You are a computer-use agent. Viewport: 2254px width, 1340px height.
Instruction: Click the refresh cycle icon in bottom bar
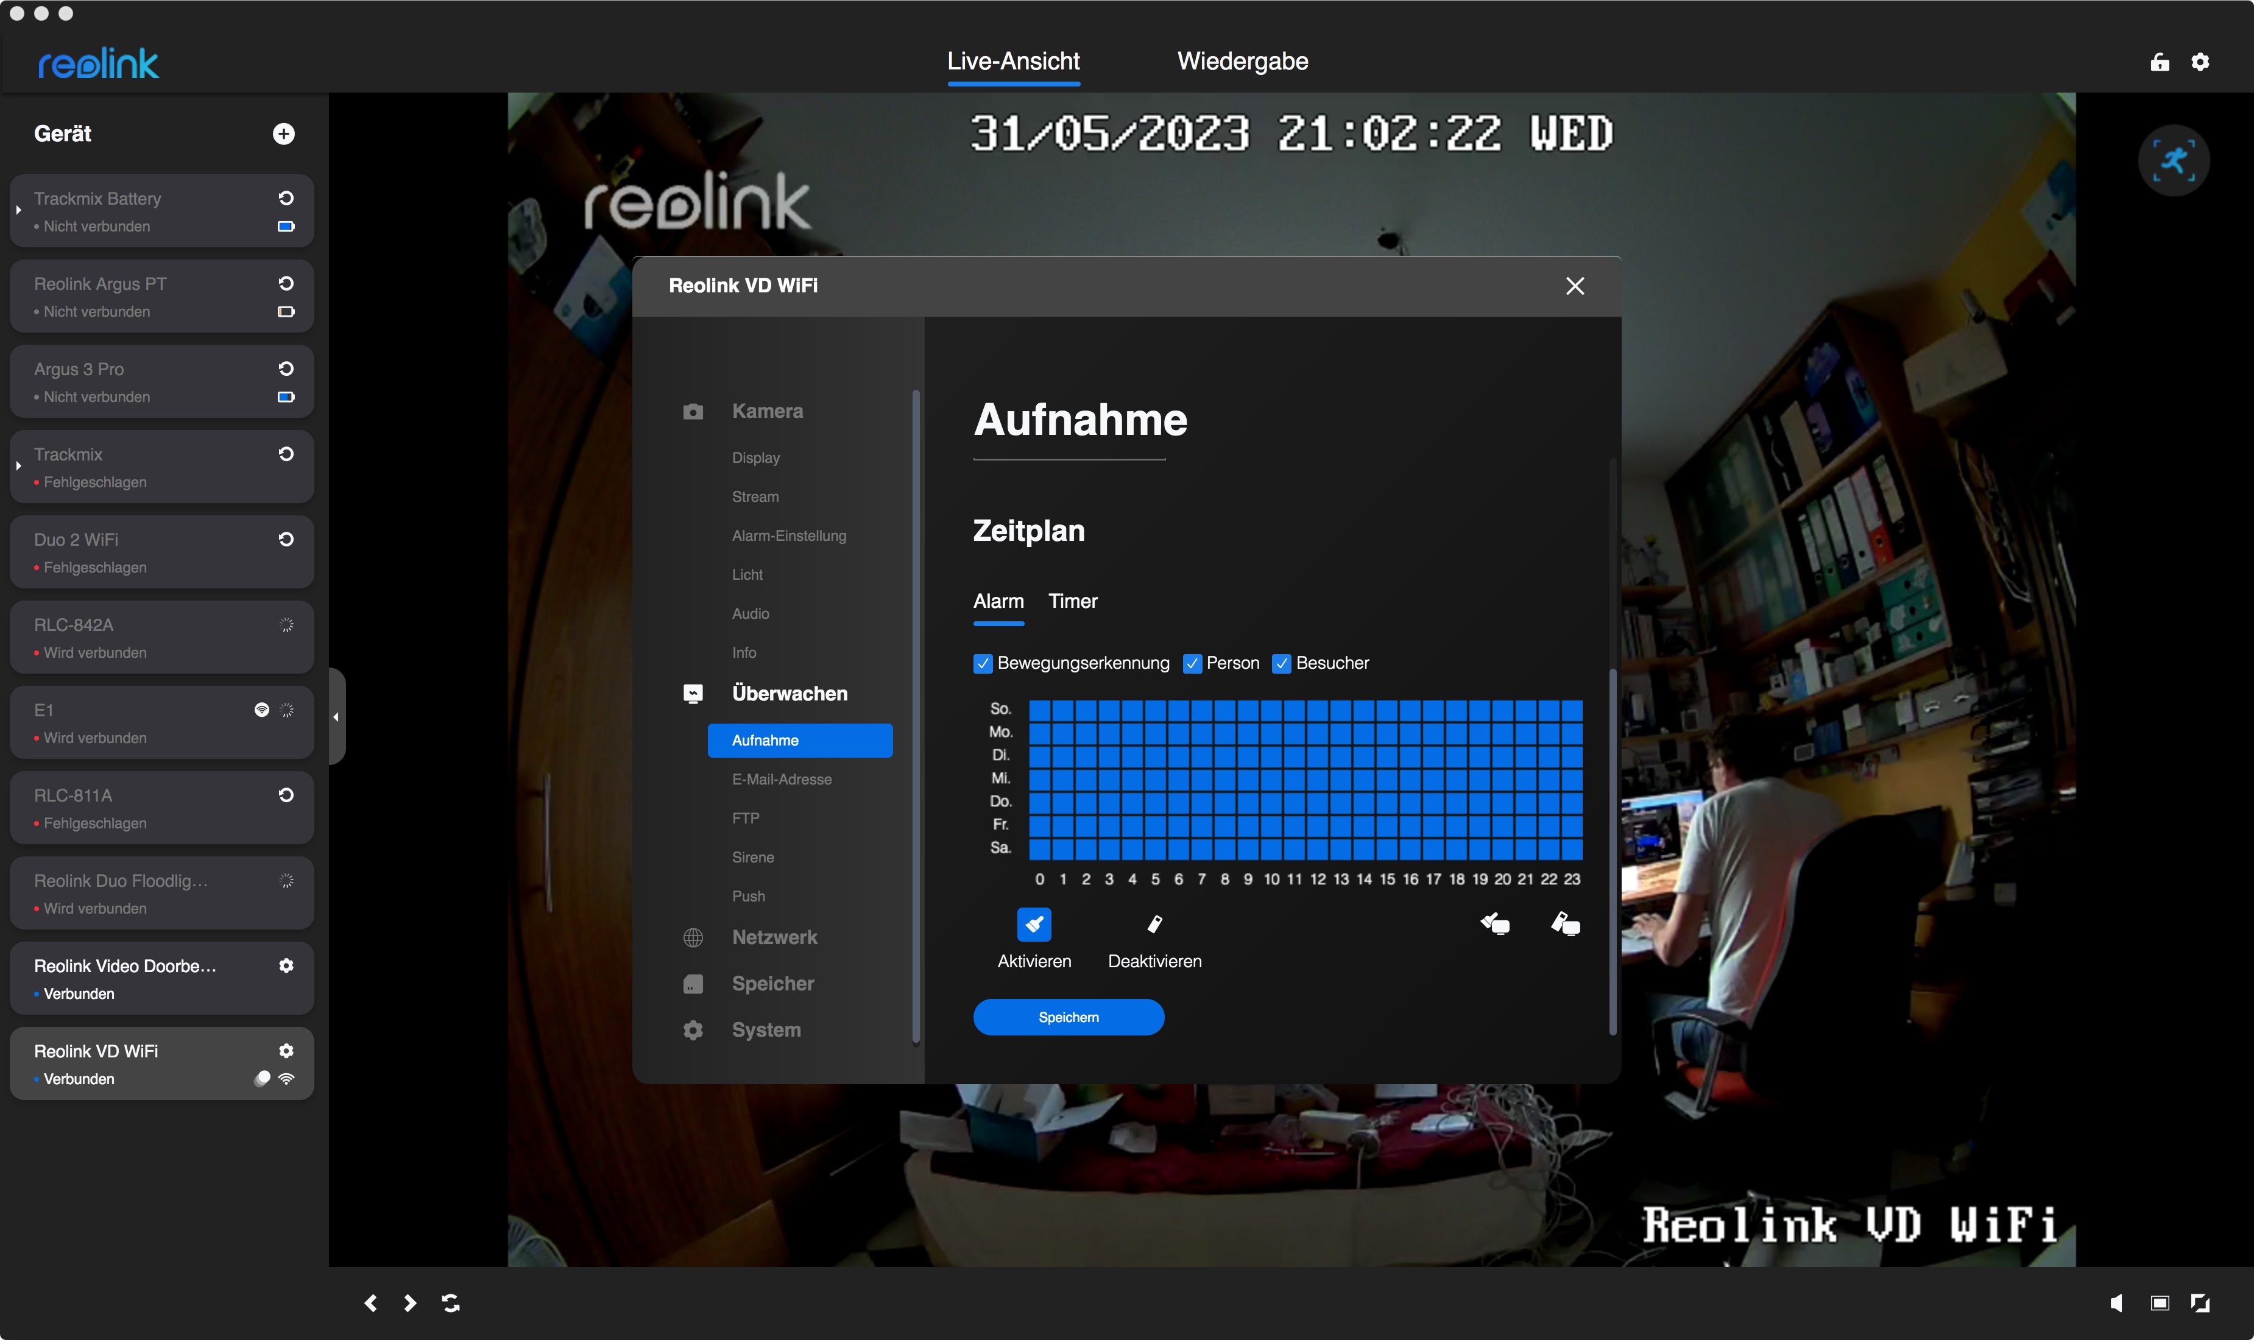451,1303
